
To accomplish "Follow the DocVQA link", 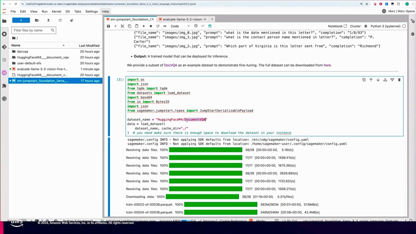I will 171,65.
